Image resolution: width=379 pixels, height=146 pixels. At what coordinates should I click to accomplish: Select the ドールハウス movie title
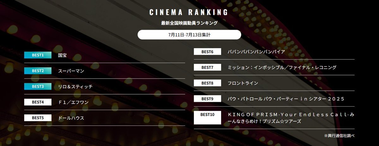pos(71,118)
